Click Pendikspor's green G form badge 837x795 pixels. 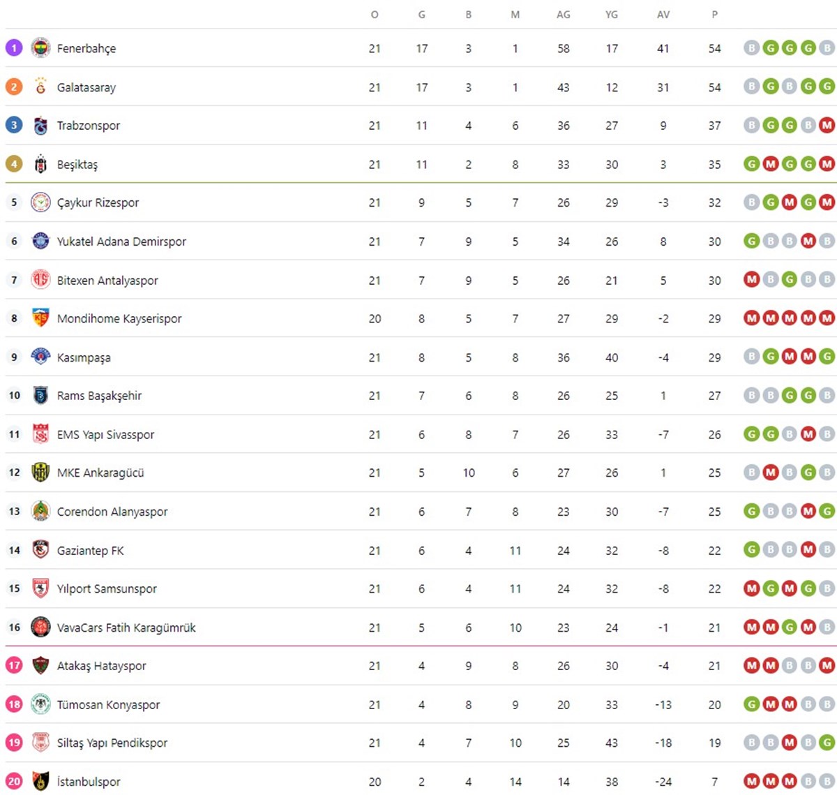click(827, 743)
